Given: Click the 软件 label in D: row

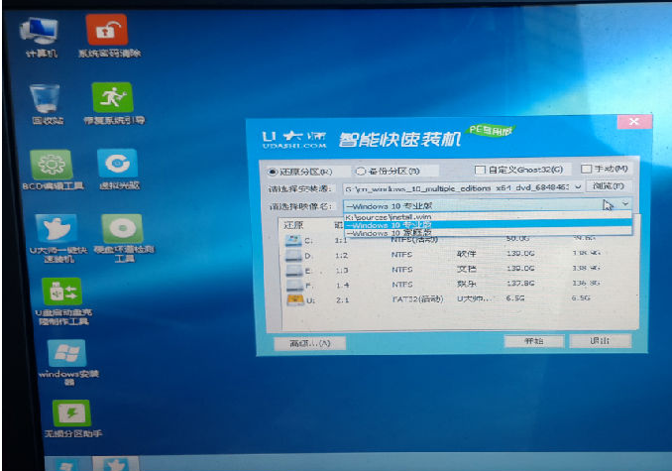Looking at the screenshot, I should 466,254.
